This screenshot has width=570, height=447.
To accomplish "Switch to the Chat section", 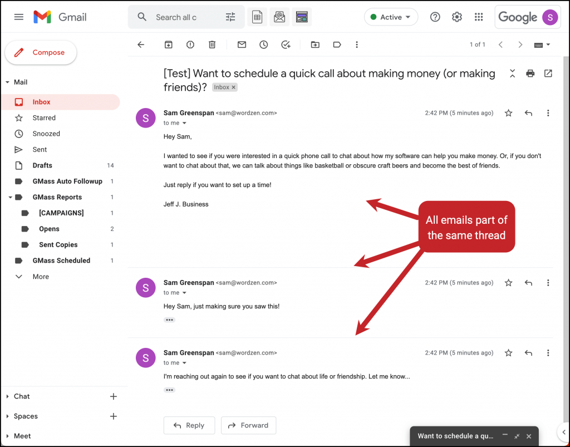I will [x=22, y=396].
